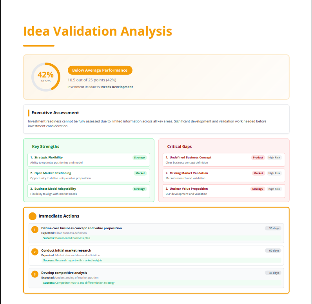Click the Idea Validation Analysis title
312x304 pixels.
tap(98, 31)
